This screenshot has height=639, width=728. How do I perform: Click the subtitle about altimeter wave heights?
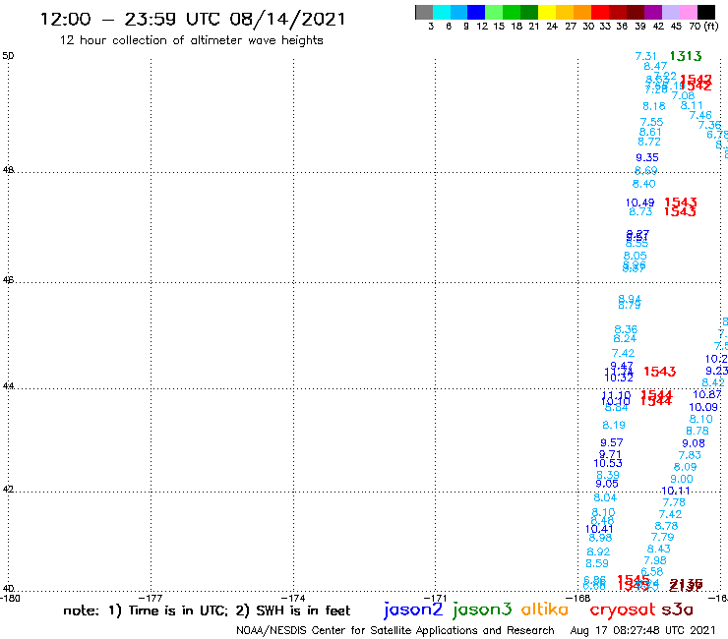coord(191,40)
